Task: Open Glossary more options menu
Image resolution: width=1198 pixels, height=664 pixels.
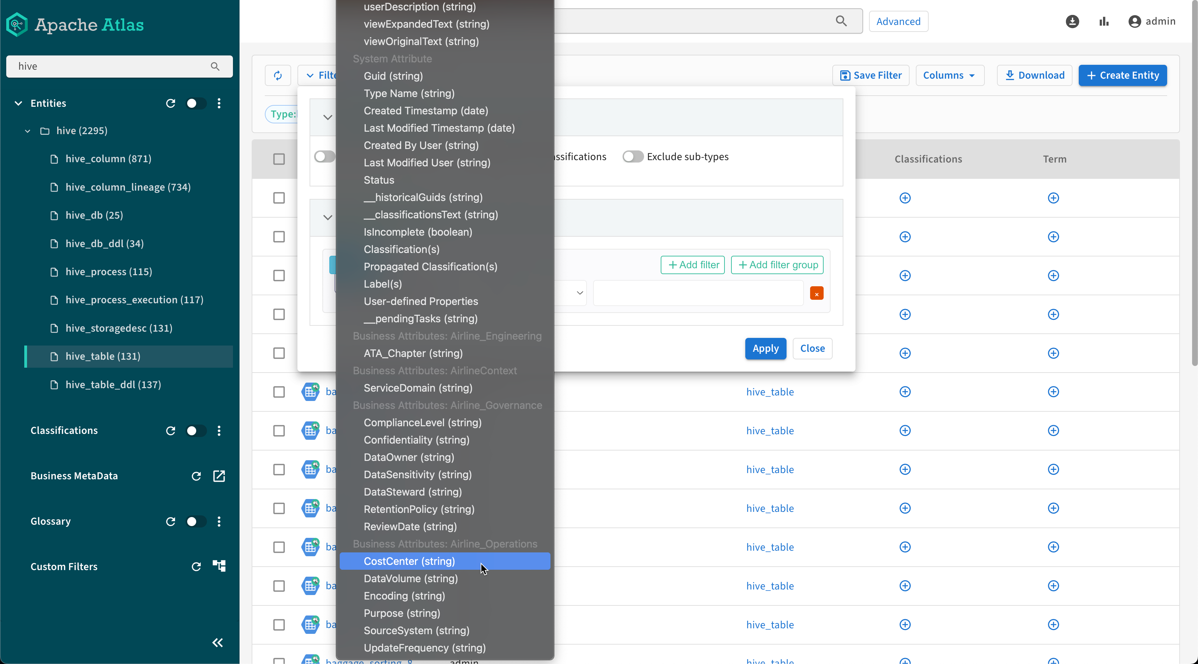Action: (x=219, y=521)
